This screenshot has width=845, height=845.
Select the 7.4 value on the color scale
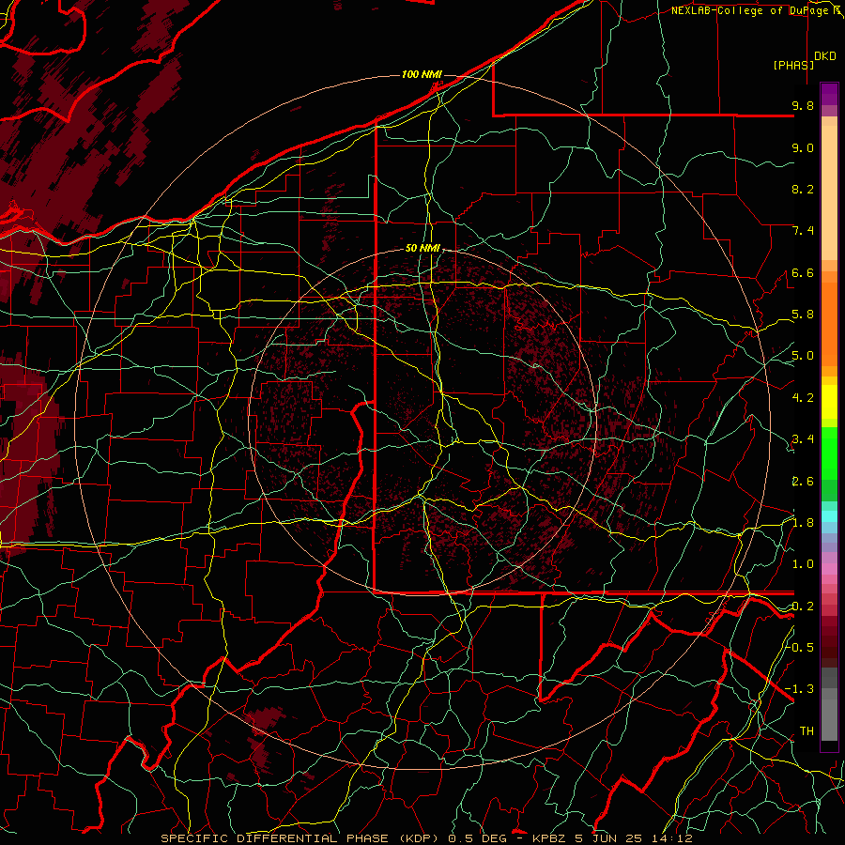[803, 231]
